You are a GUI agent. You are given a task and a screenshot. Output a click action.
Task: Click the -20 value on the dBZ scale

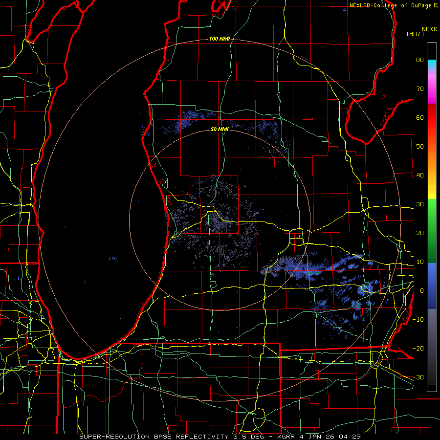click(x=418, y=348)
